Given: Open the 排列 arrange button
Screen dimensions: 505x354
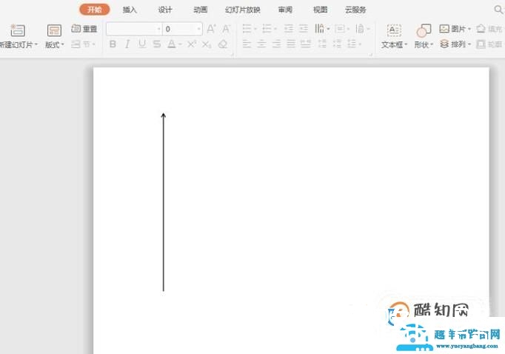Looking at the screenshot, I should click(x=455, y=44).
